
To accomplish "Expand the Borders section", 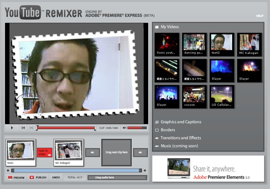I will click(167, 130).
